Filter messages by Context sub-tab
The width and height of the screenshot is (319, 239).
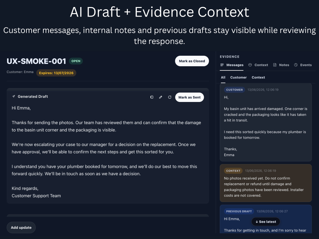258,77
